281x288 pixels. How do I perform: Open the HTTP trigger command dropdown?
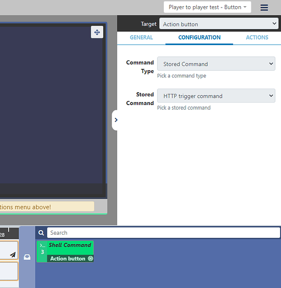click(x=216, y=96)
